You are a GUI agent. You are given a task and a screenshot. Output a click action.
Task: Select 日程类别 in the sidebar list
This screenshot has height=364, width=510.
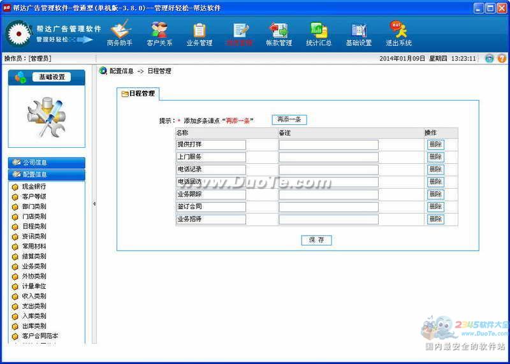pyautogui.click(x=34, y=226)
